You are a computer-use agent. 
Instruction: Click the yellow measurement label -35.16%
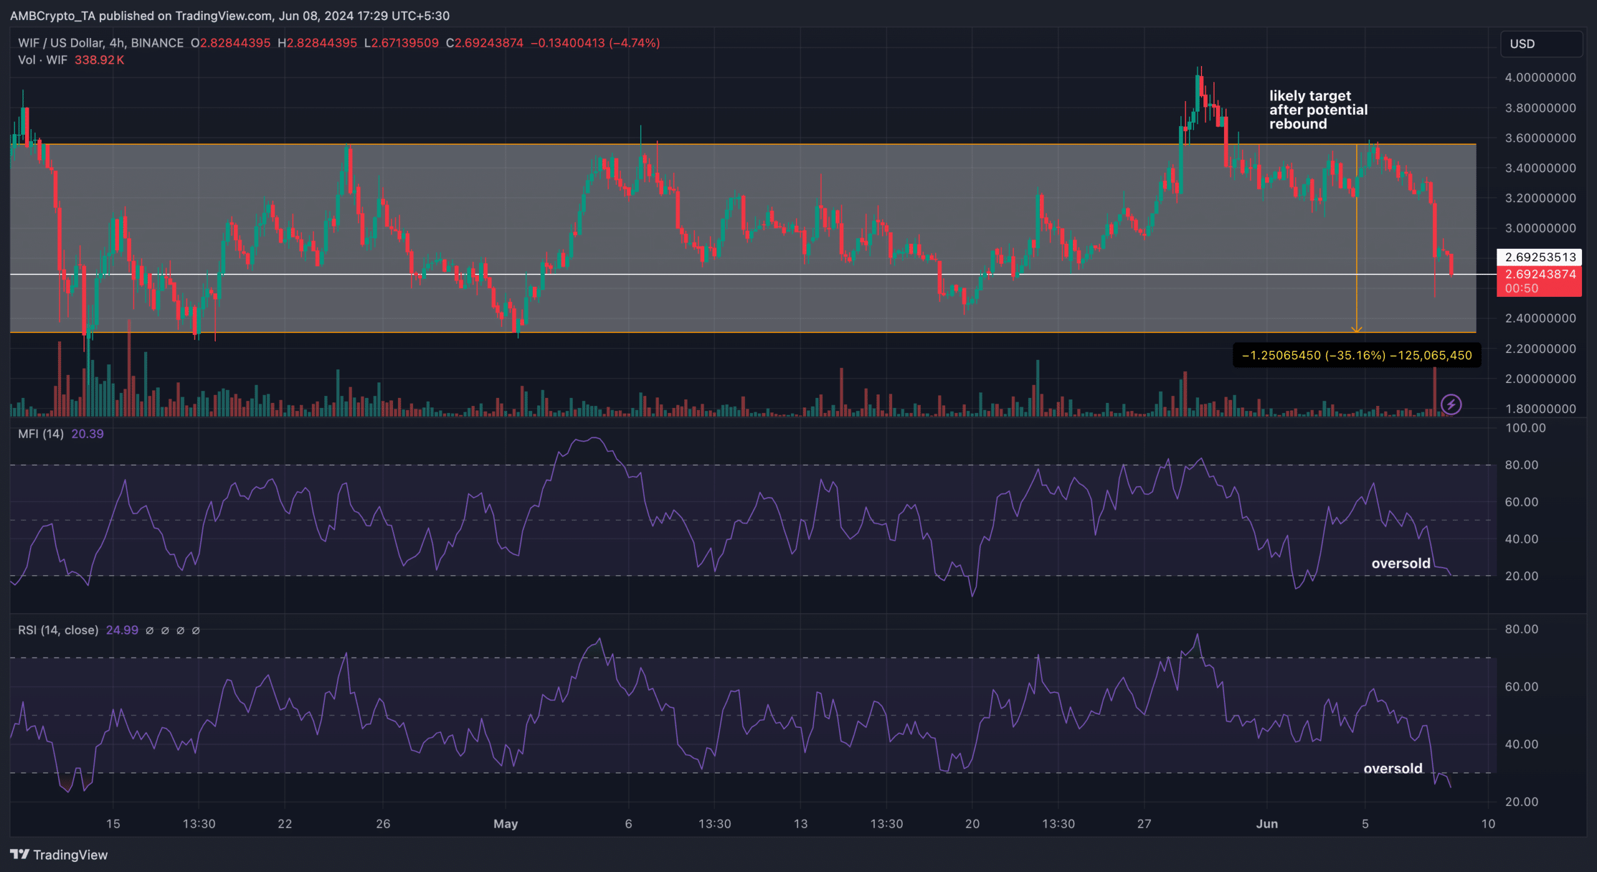1357,356
